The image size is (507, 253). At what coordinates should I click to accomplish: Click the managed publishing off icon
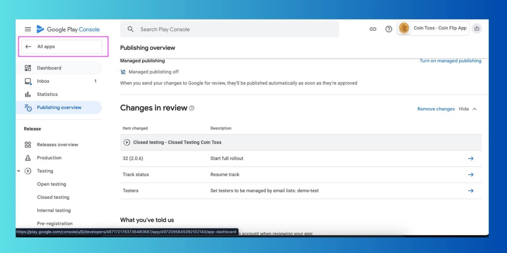click(x=123, y=72)
